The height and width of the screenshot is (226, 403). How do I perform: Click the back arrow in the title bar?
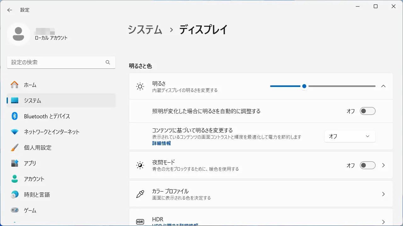pyautogui.click(x=10, y=10)
